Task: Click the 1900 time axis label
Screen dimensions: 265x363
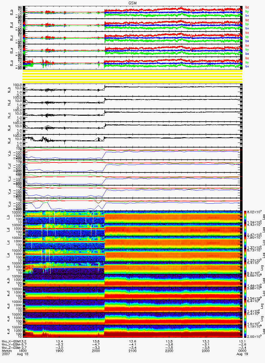Action: (x=60, y=351)
